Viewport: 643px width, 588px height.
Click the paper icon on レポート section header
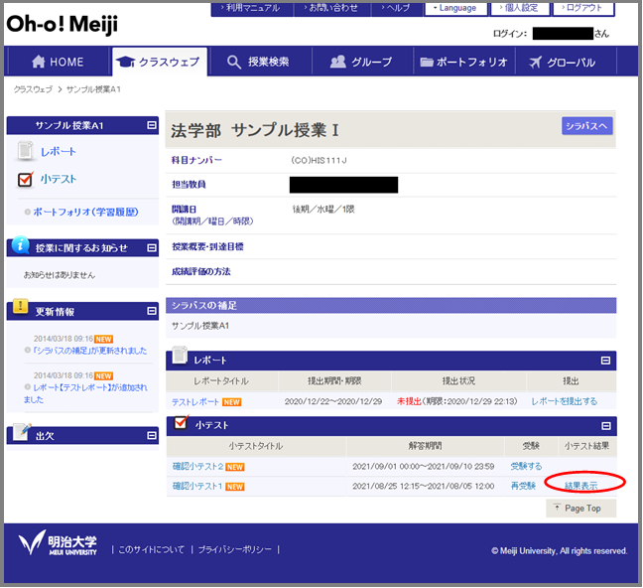coord(180,356)
